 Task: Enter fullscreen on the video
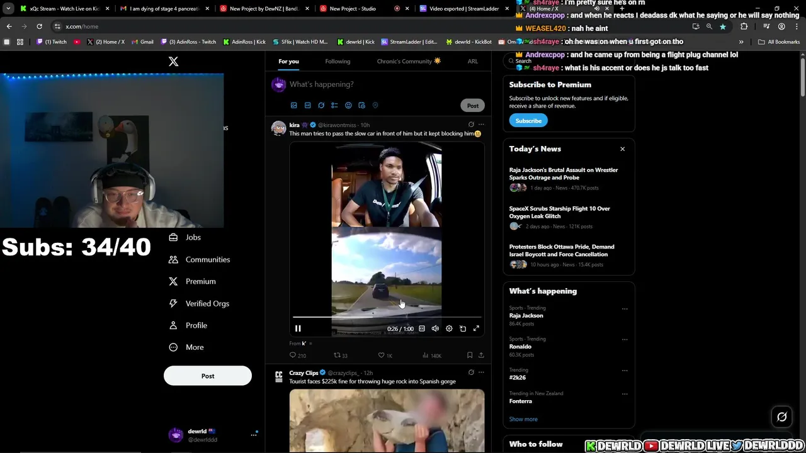click(476, 328)
